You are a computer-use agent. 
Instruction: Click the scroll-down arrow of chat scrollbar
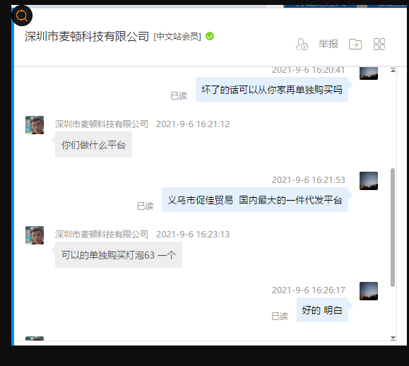coord(393,338)
